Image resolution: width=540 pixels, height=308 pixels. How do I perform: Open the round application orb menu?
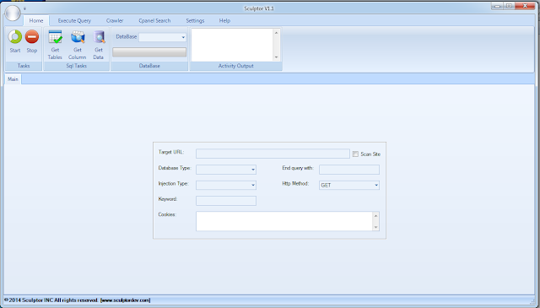tap(13, 14)
